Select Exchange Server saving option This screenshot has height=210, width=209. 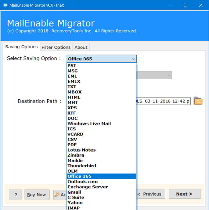coord(88,187)
